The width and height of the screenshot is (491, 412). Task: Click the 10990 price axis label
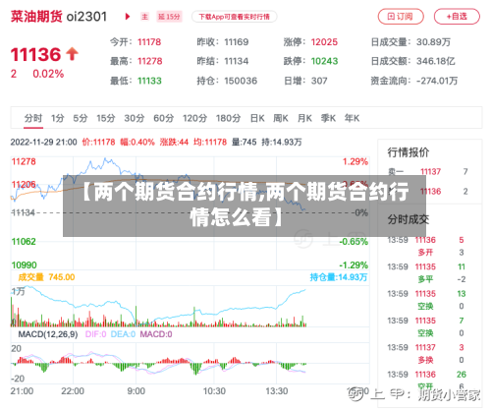(x=24, y=265)
